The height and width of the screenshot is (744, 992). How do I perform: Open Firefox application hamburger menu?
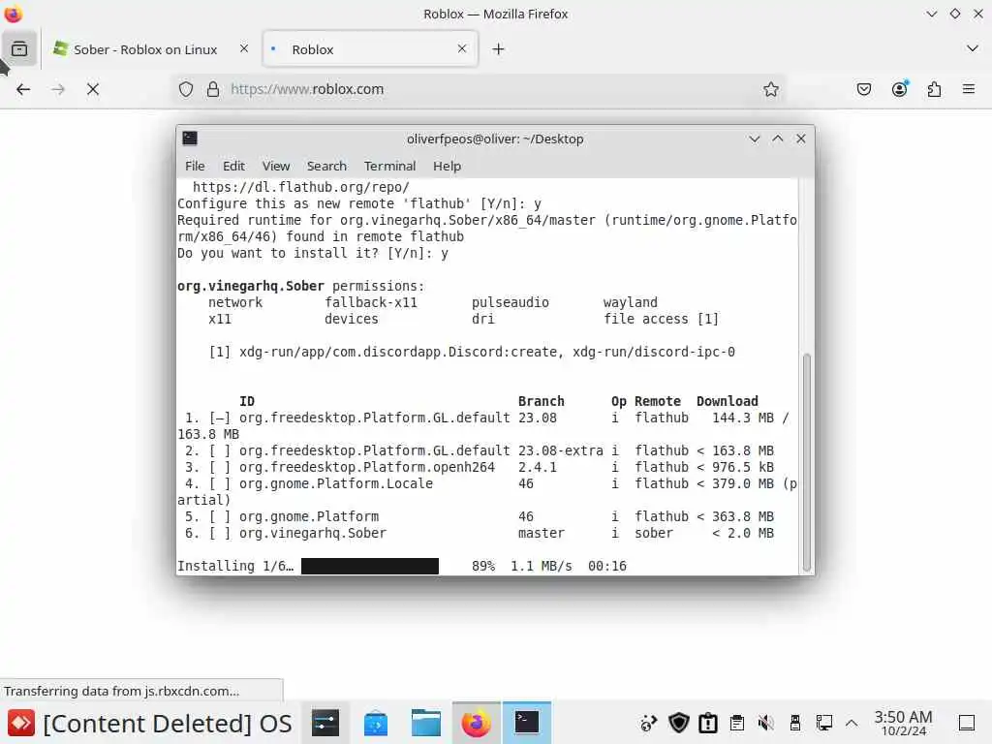969,89
